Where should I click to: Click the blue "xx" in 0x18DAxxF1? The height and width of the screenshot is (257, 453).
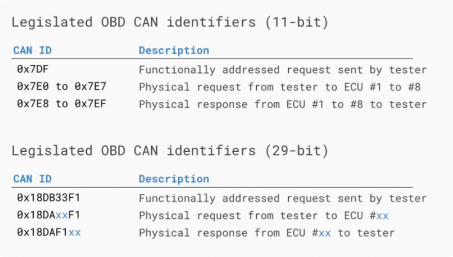tap(62, 215)
